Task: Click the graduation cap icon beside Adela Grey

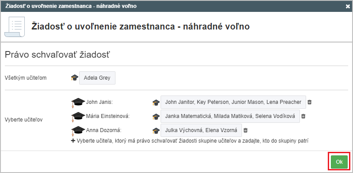Action: (75, 78)
